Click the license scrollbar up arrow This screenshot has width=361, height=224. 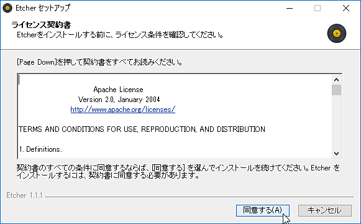pos(336,80)
